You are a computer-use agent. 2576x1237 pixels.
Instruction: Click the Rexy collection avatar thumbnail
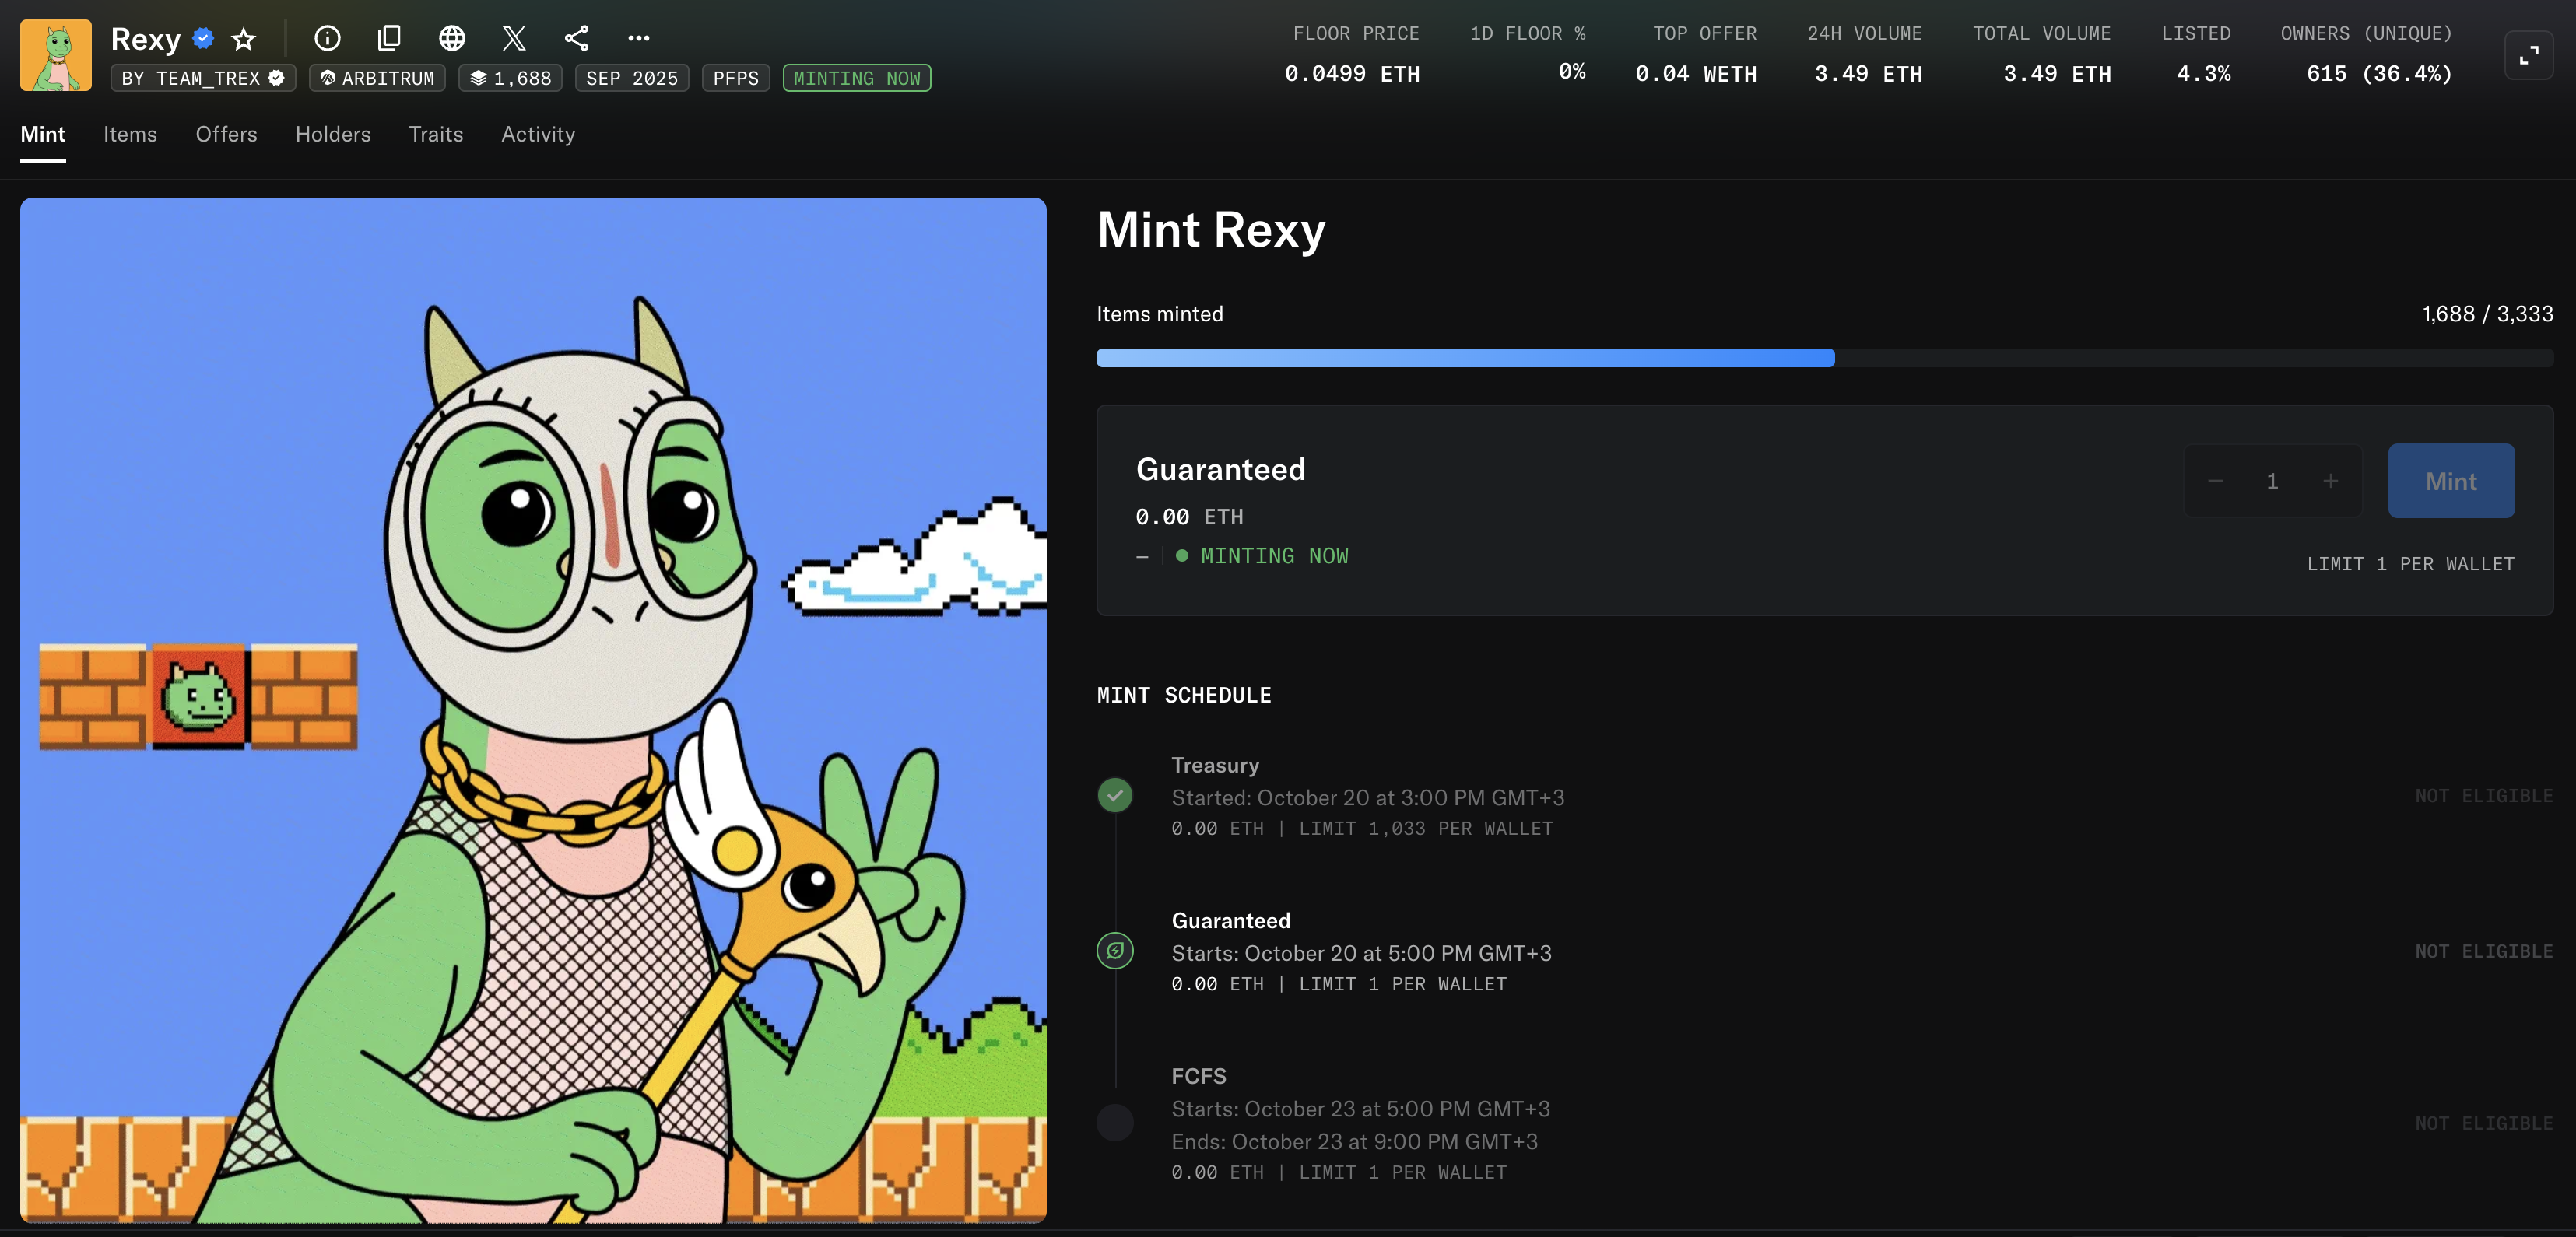click(x=56, y=56)
